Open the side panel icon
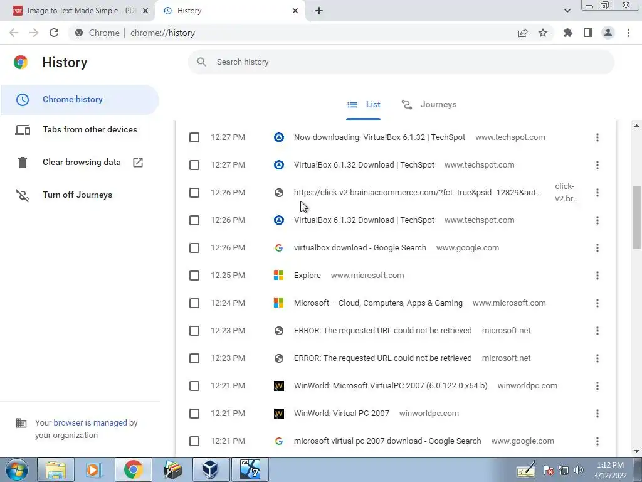This screenshot has height=482, width=642. (588, 33)
